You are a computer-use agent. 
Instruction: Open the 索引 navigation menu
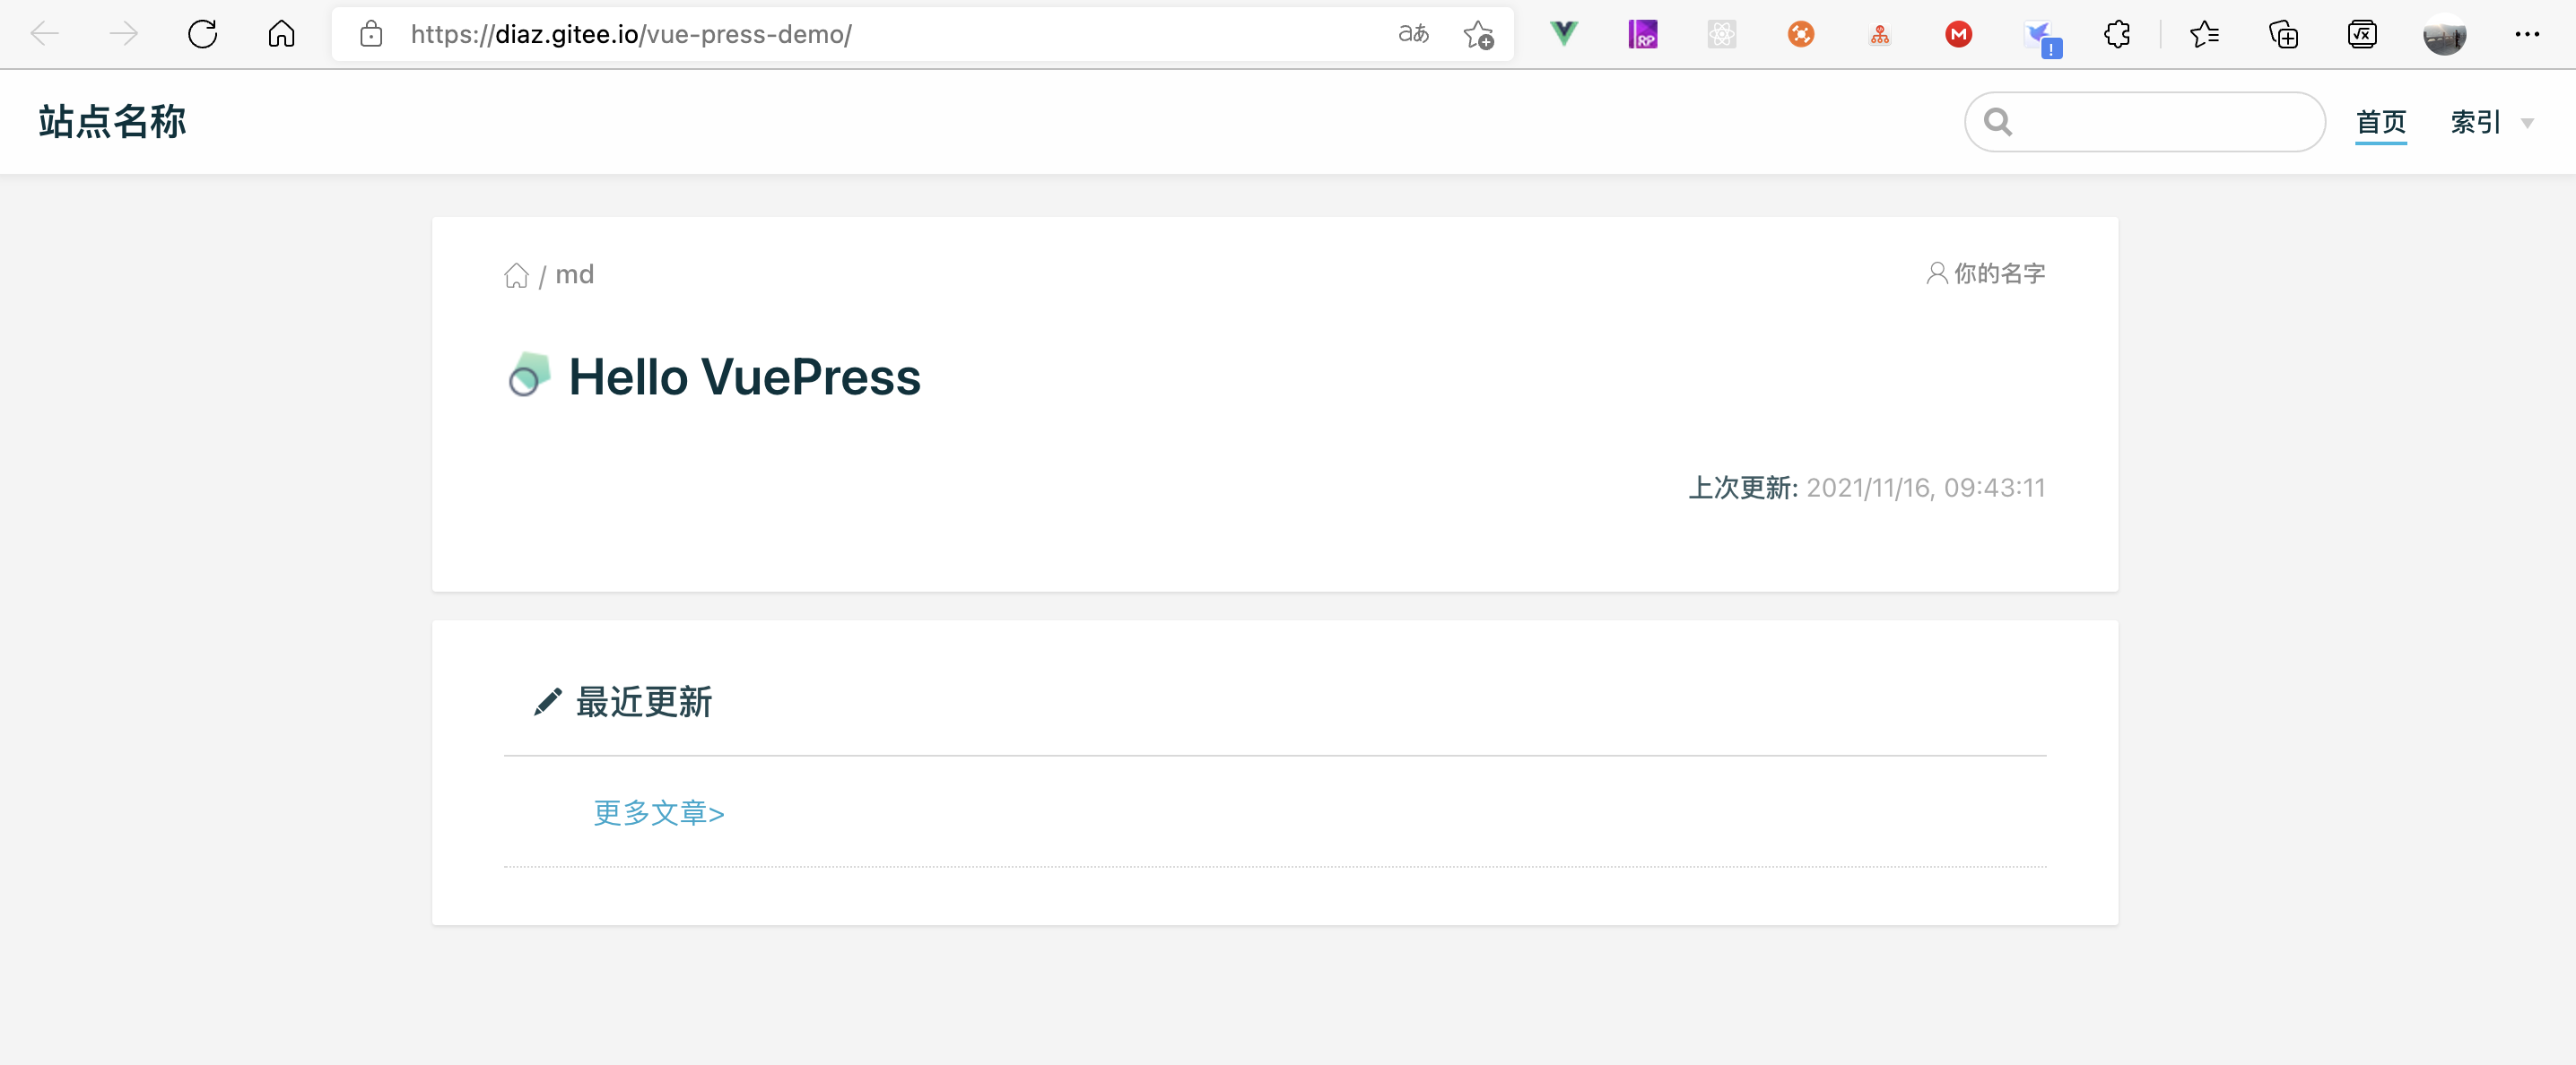coord(2476,122)
